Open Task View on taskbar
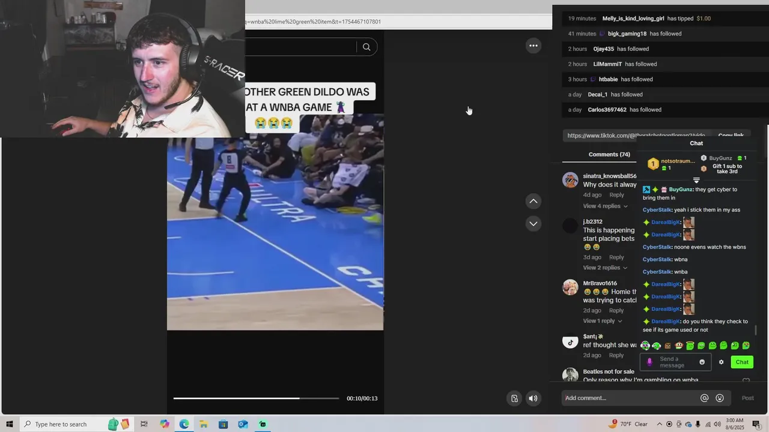Screen dimensions: 769x432 pyautogui.click(x=144, y=424)
